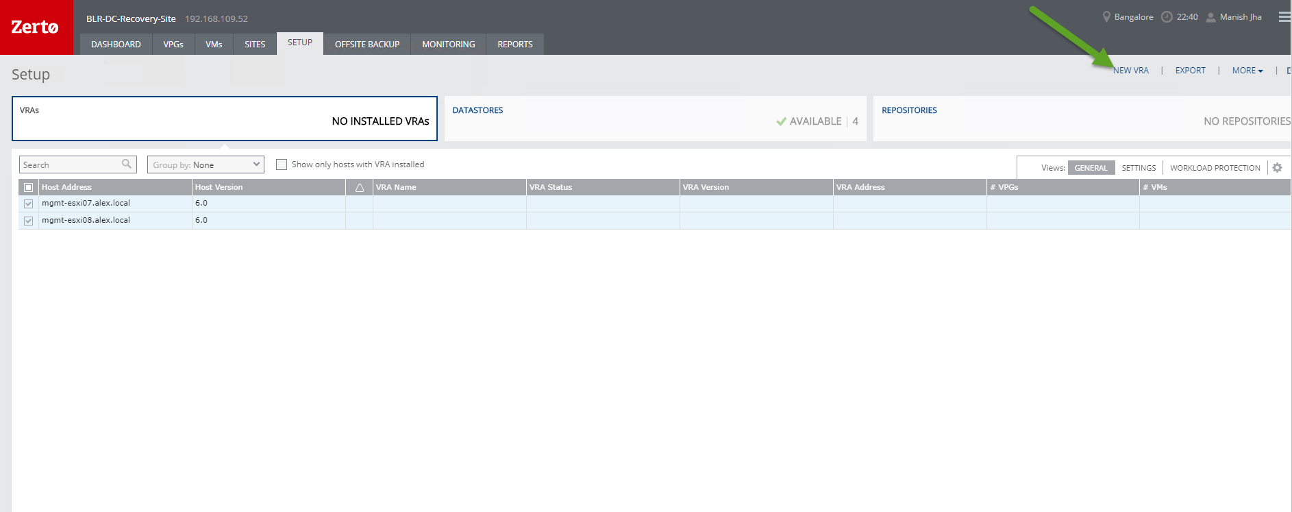Sort by the alert triangle column

(360, 187)
